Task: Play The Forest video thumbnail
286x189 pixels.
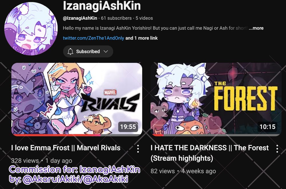Action: [x=216, y=99]
